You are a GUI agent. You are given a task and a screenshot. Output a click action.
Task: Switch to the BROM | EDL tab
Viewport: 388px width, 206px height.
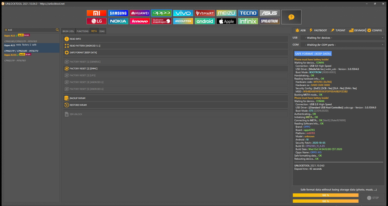(x=68, y=31)
